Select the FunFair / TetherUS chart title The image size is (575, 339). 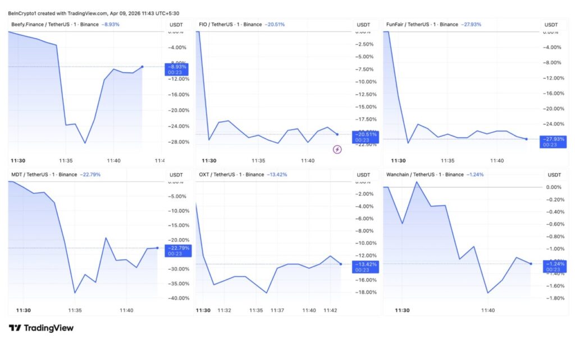[x=412, y=25]
